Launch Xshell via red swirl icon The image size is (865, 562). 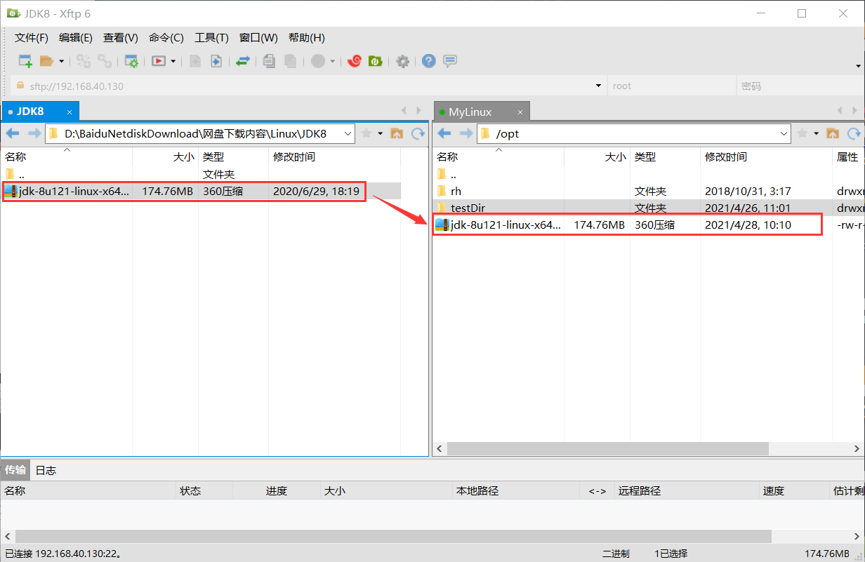(x=355, y=61)
